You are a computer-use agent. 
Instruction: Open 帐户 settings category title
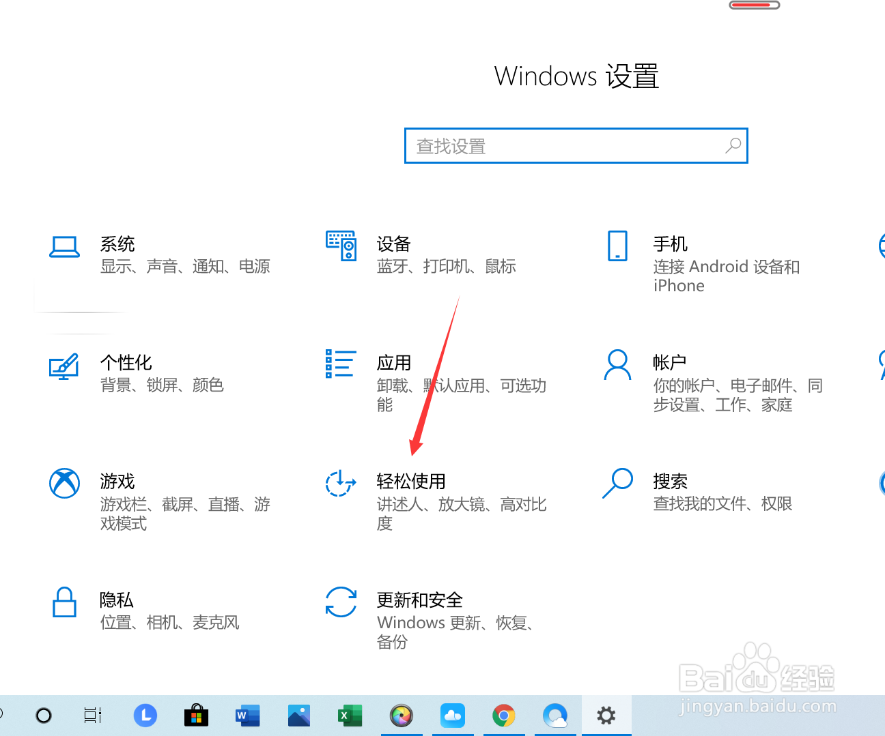click(670, 362)
